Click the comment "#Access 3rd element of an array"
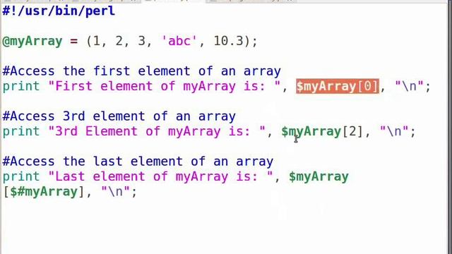The width and height of the screenshot is (452, 254). (x=119, y=116)
